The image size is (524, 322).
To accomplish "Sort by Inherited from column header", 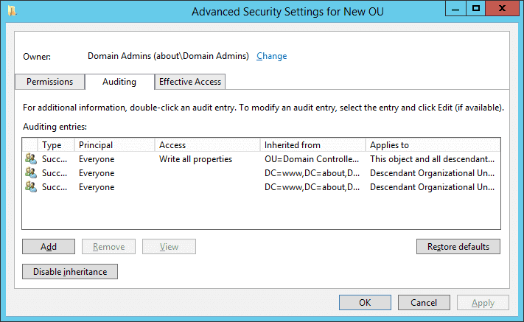I will coord(312,145).
